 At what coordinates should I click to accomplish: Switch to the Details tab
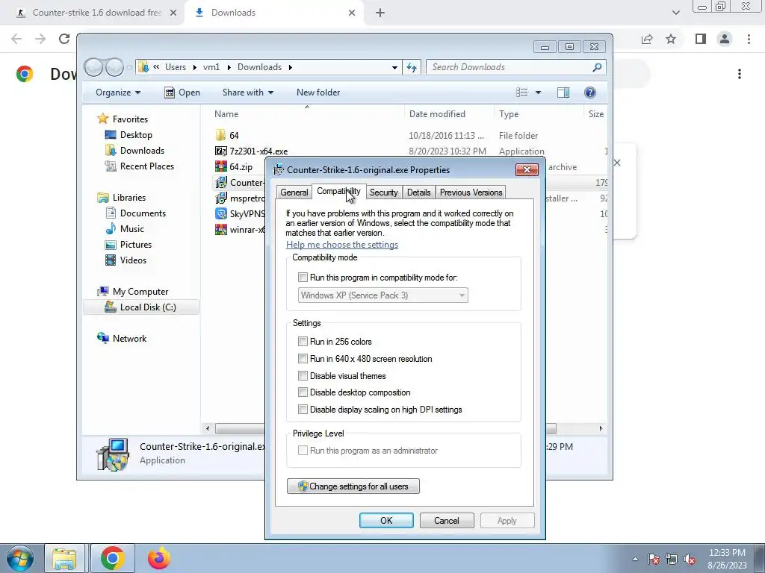418,192
